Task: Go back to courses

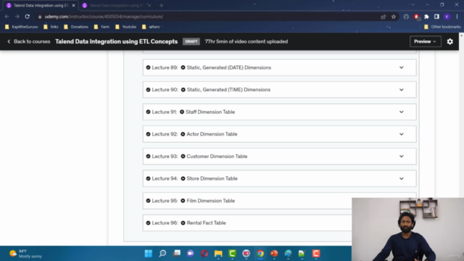Action: click(29, 41)
